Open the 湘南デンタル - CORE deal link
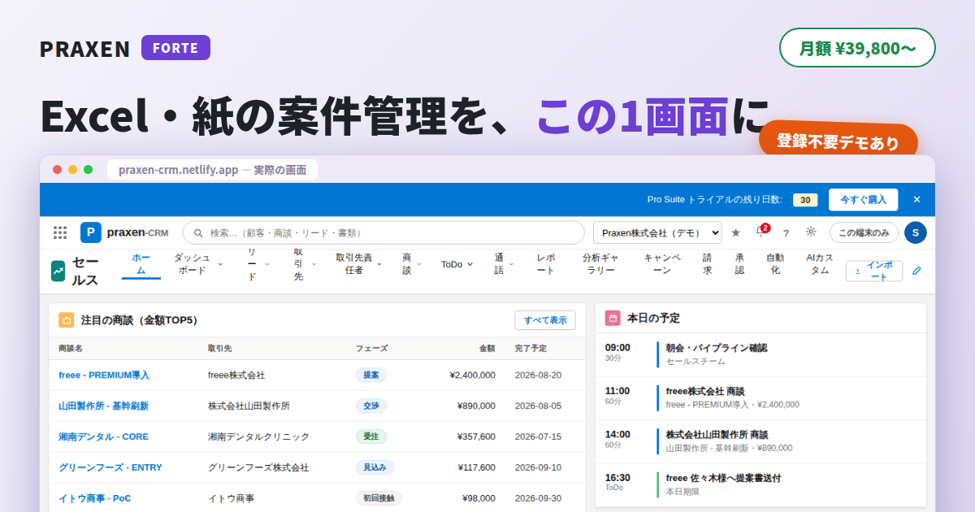The height and width of the screenshot is (512, 975). click(103, 436)
